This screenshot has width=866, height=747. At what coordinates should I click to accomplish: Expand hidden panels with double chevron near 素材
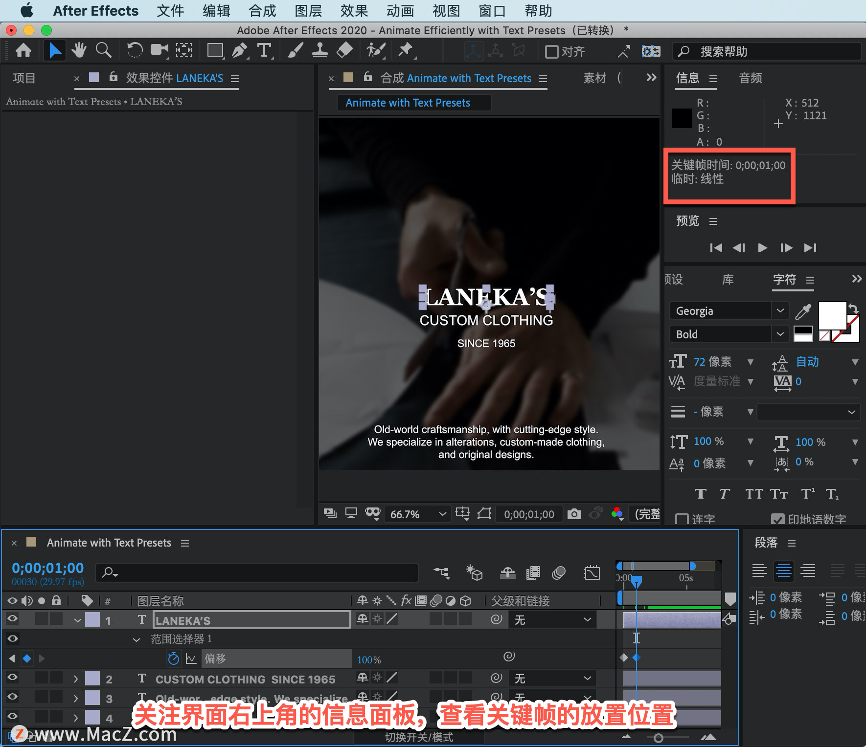tap(651, 77)
